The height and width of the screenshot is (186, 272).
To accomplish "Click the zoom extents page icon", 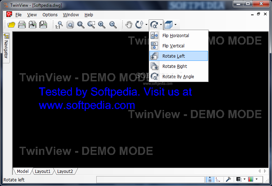I will pyautogui.click(x=70, y=25).
